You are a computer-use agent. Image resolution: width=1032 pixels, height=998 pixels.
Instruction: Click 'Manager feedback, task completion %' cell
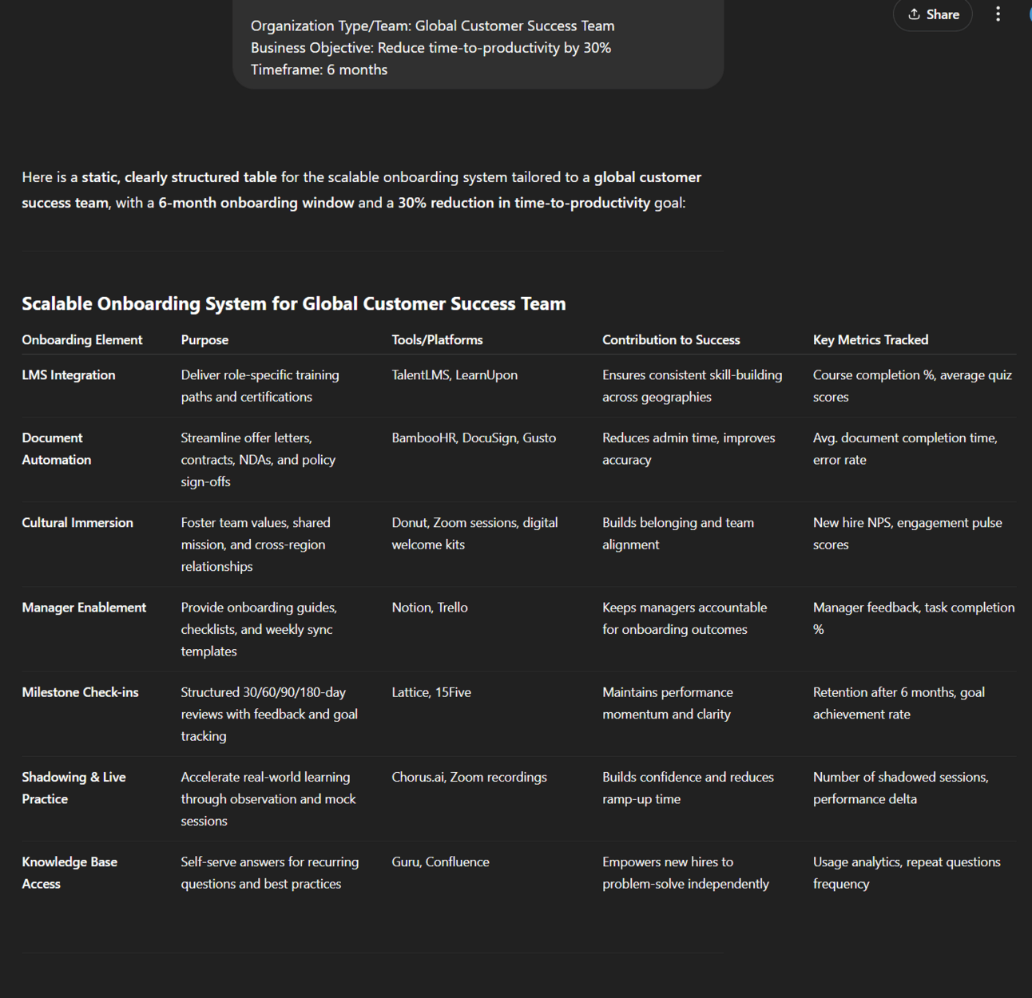pos(914,618)
